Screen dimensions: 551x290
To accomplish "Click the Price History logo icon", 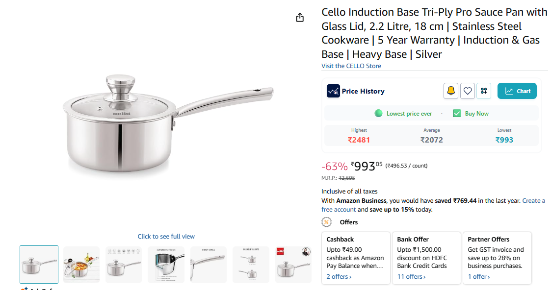I will pos(333,91).
